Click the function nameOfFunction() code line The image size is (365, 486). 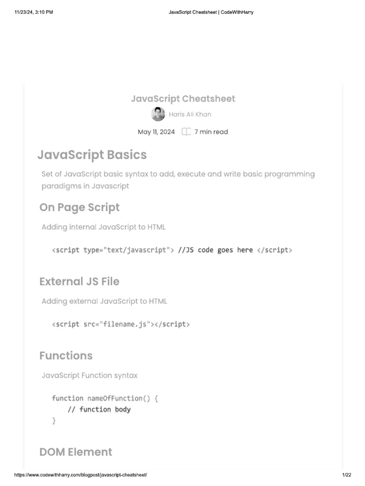[x=105, y=398]
